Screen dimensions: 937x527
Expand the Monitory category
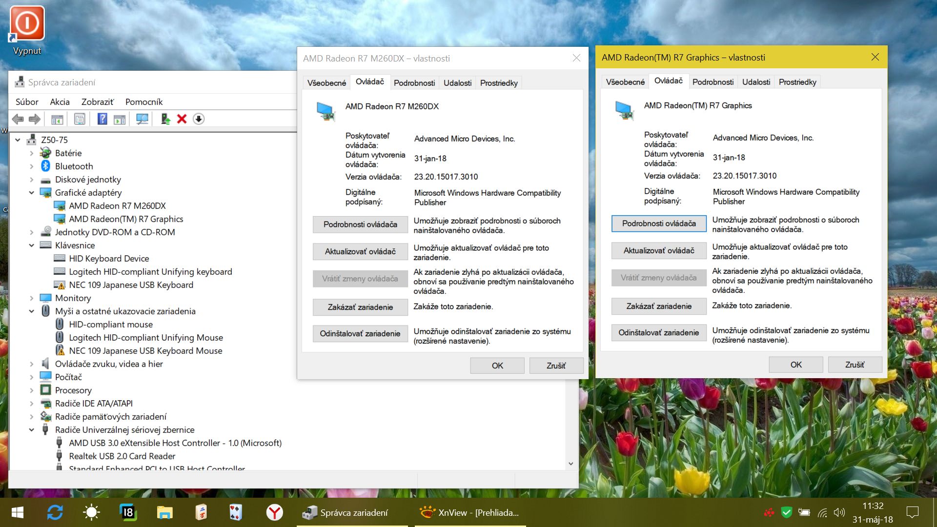(31, 298)
